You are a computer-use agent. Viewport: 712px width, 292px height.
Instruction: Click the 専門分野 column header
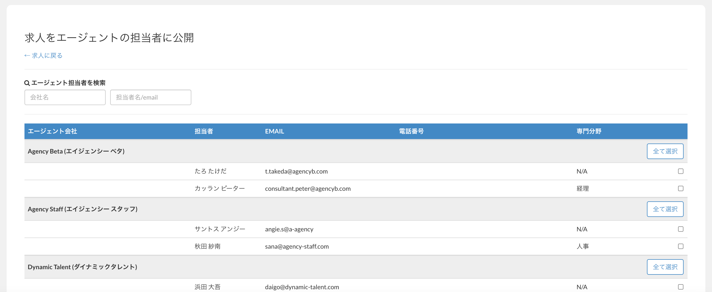pos(589,131)
